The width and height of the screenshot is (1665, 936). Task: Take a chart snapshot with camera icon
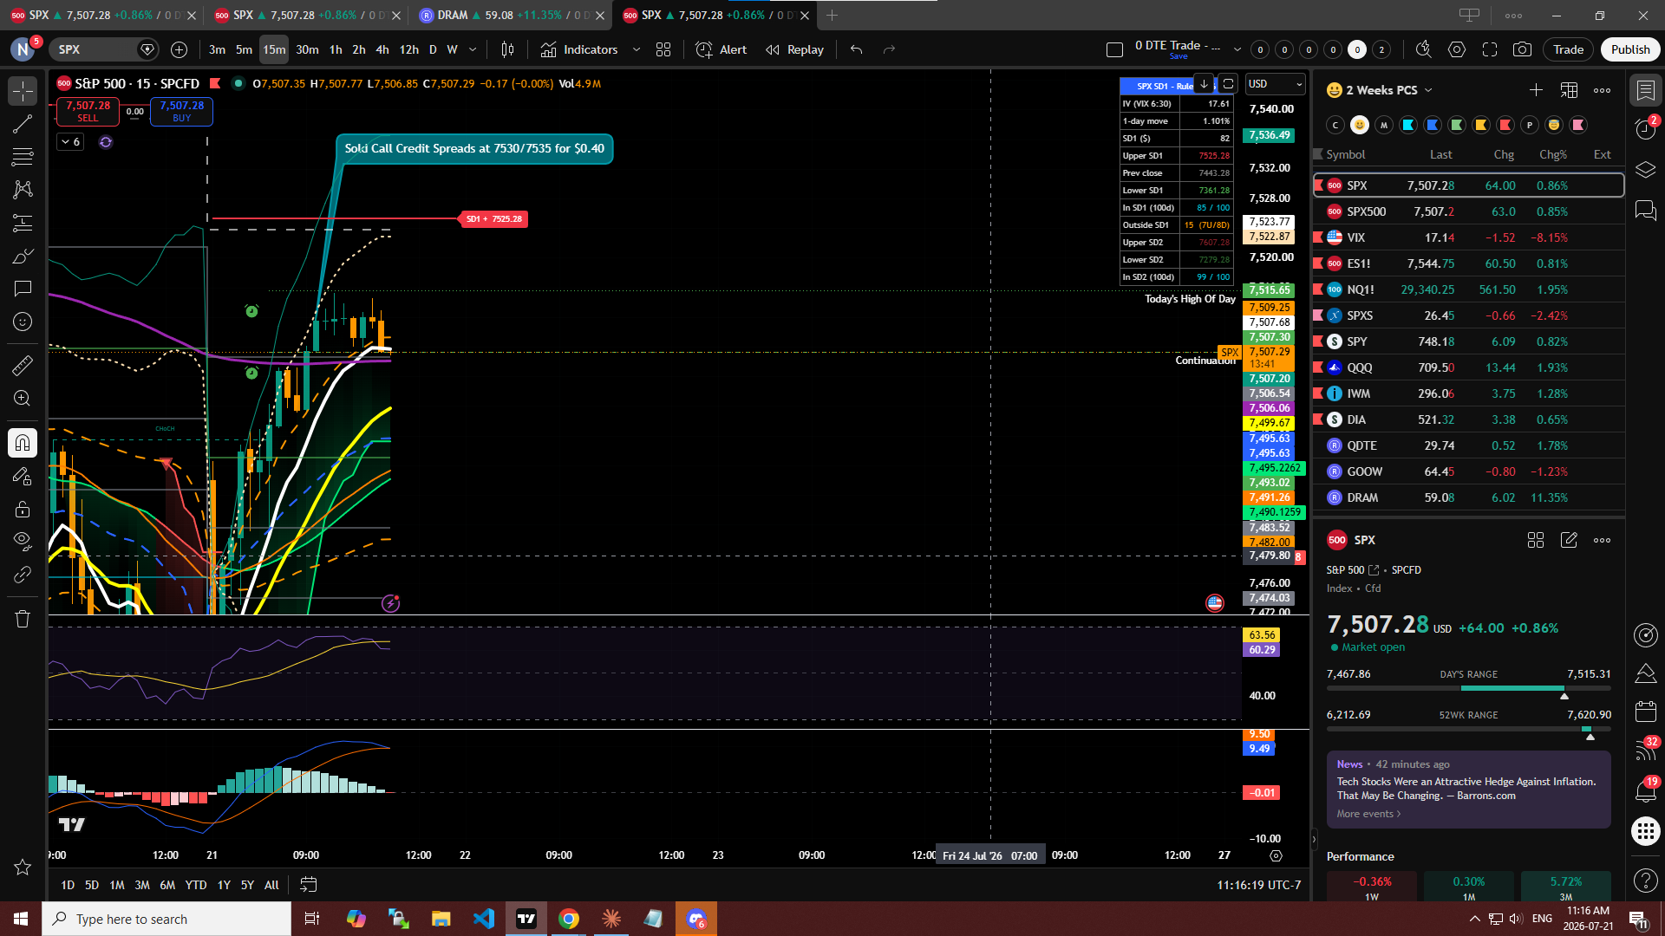(1522, 49)
